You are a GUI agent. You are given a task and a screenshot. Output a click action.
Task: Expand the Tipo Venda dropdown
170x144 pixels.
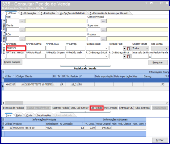166,48
